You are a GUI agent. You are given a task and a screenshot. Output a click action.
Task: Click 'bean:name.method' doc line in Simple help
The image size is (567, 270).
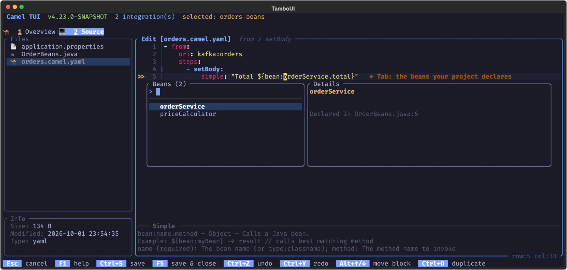[x=224, y=234]
